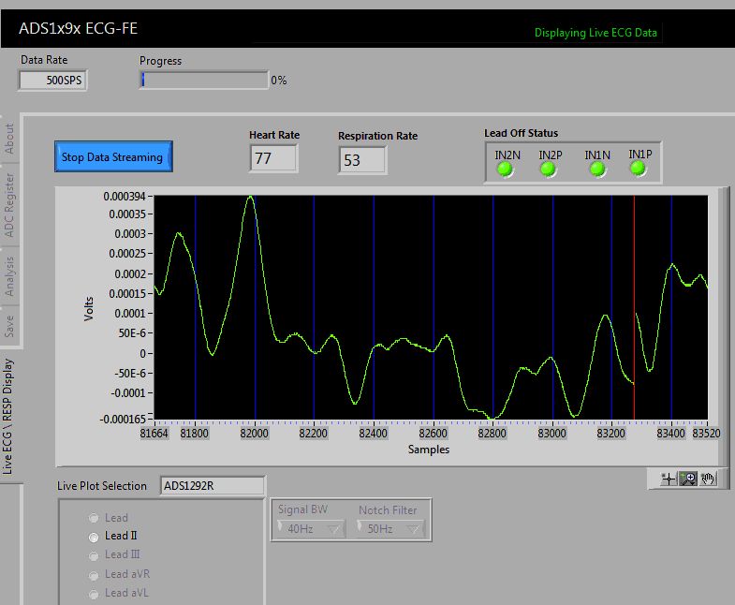Open the Signal BW 40Hz dropdown
Image resolution: width=735 pixels, height=605 pixels.
[x=310, y=528]
